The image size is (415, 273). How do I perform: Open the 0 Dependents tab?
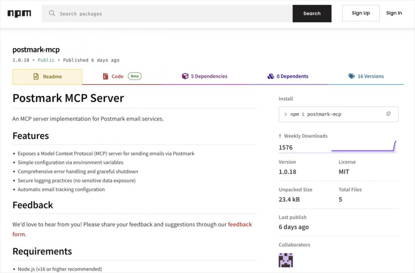(x=292, y=76)
